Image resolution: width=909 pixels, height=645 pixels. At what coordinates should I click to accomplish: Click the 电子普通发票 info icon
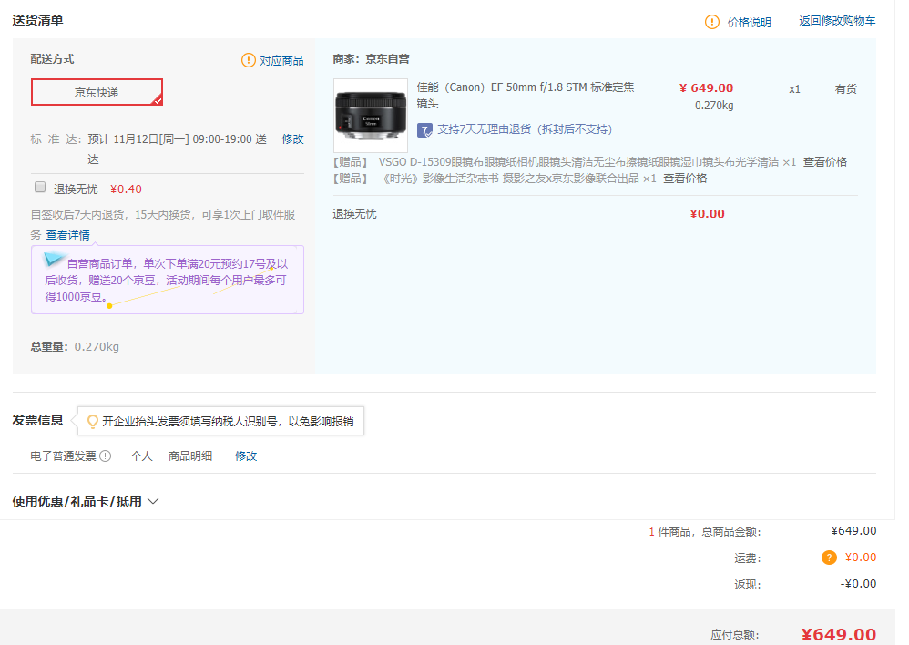106,456
